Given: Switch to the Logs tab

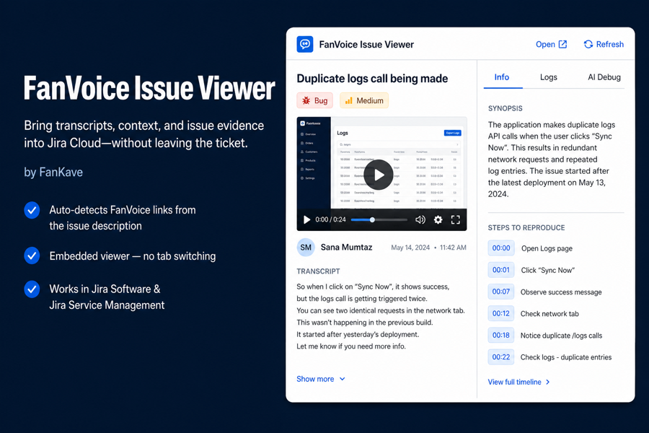Looking at the screenshot, I should coord(549,77).
